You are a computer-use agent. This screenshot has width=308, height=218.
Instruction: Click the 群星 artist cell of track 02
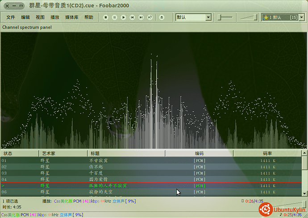point(45,167)
